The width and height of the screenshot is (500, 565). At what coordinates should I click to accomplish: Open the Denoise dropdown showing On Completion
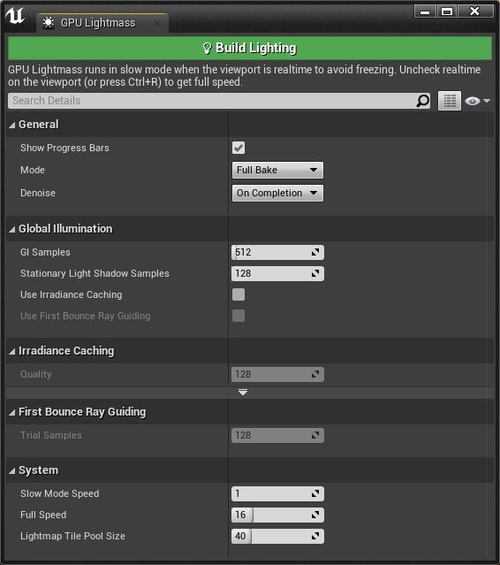277,193
